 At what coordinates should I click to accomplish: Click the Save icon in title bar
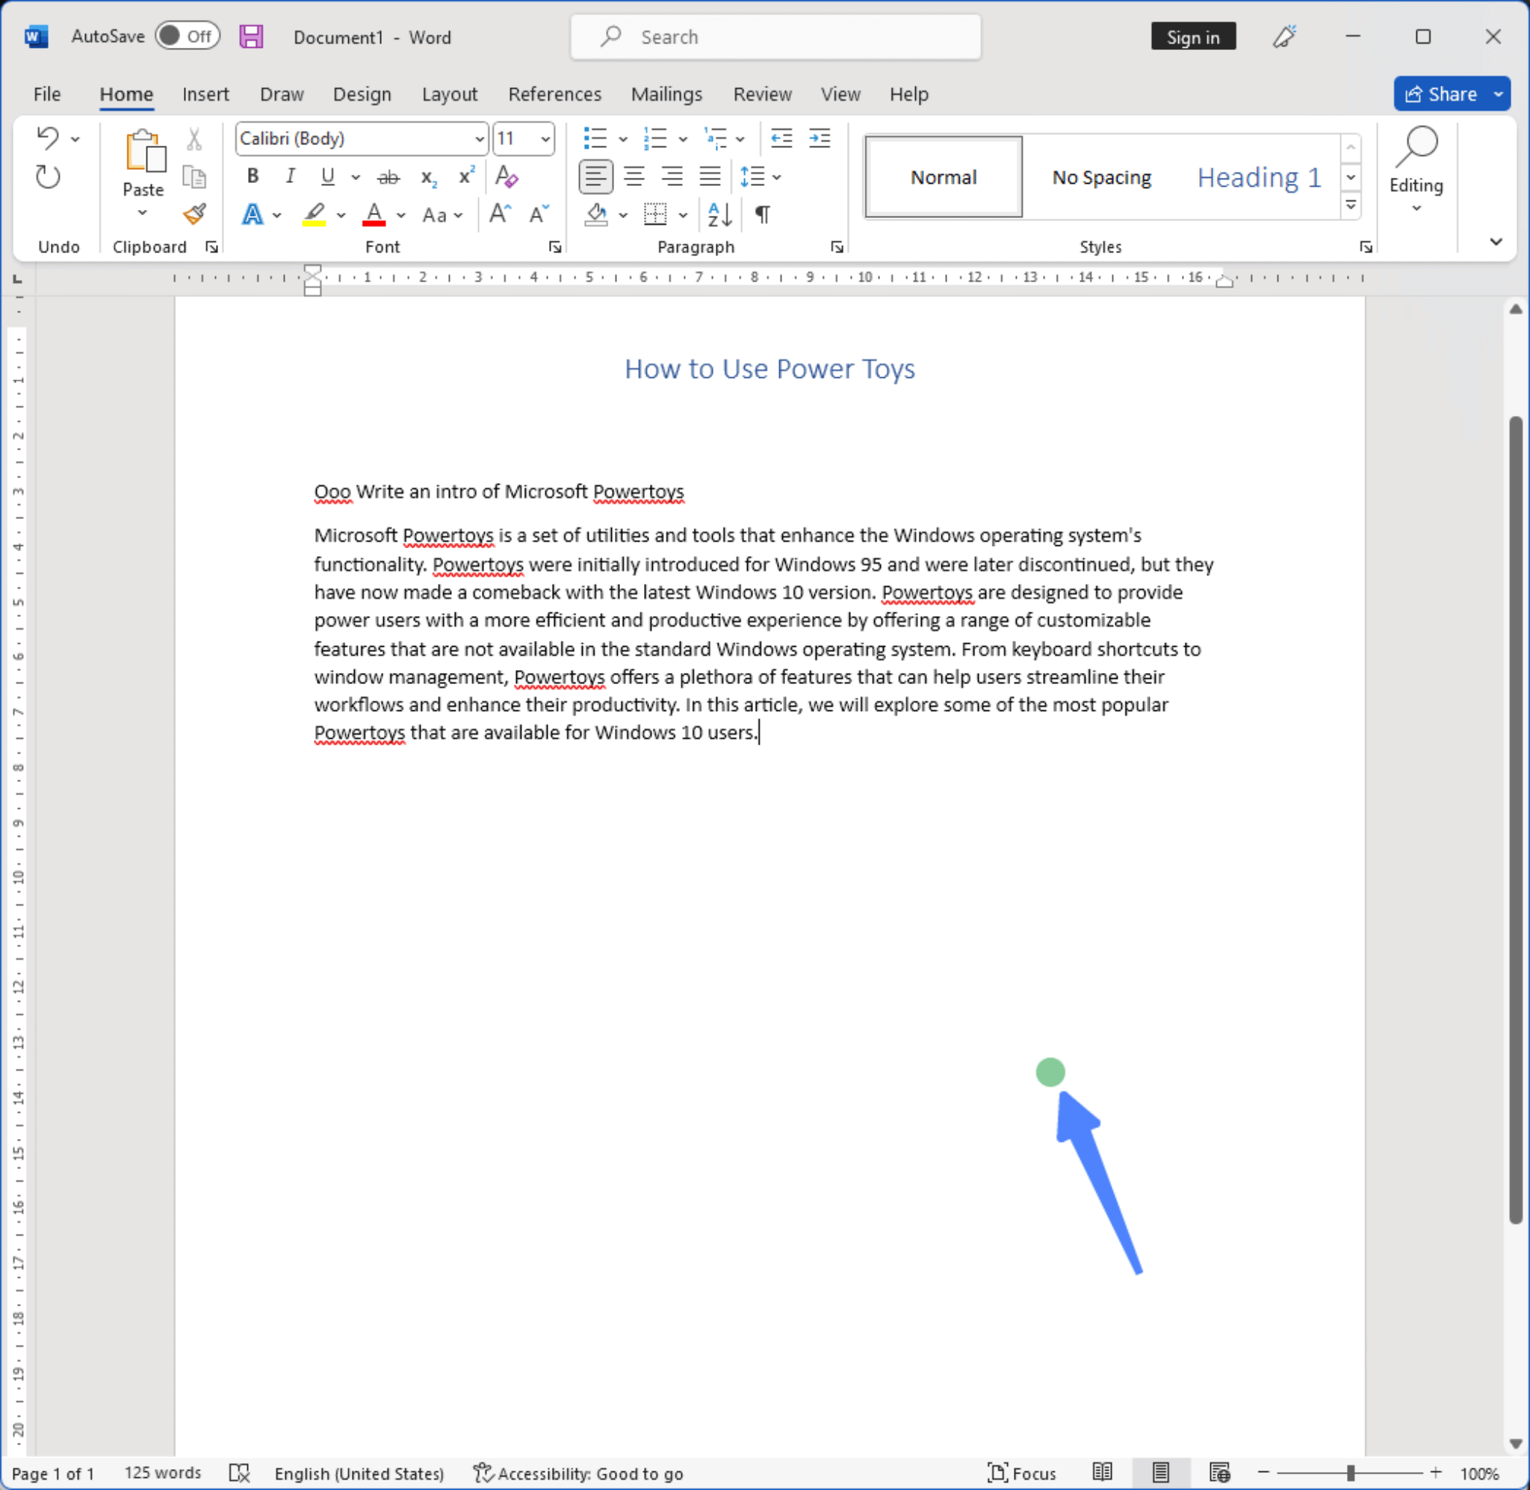(250, 37)
